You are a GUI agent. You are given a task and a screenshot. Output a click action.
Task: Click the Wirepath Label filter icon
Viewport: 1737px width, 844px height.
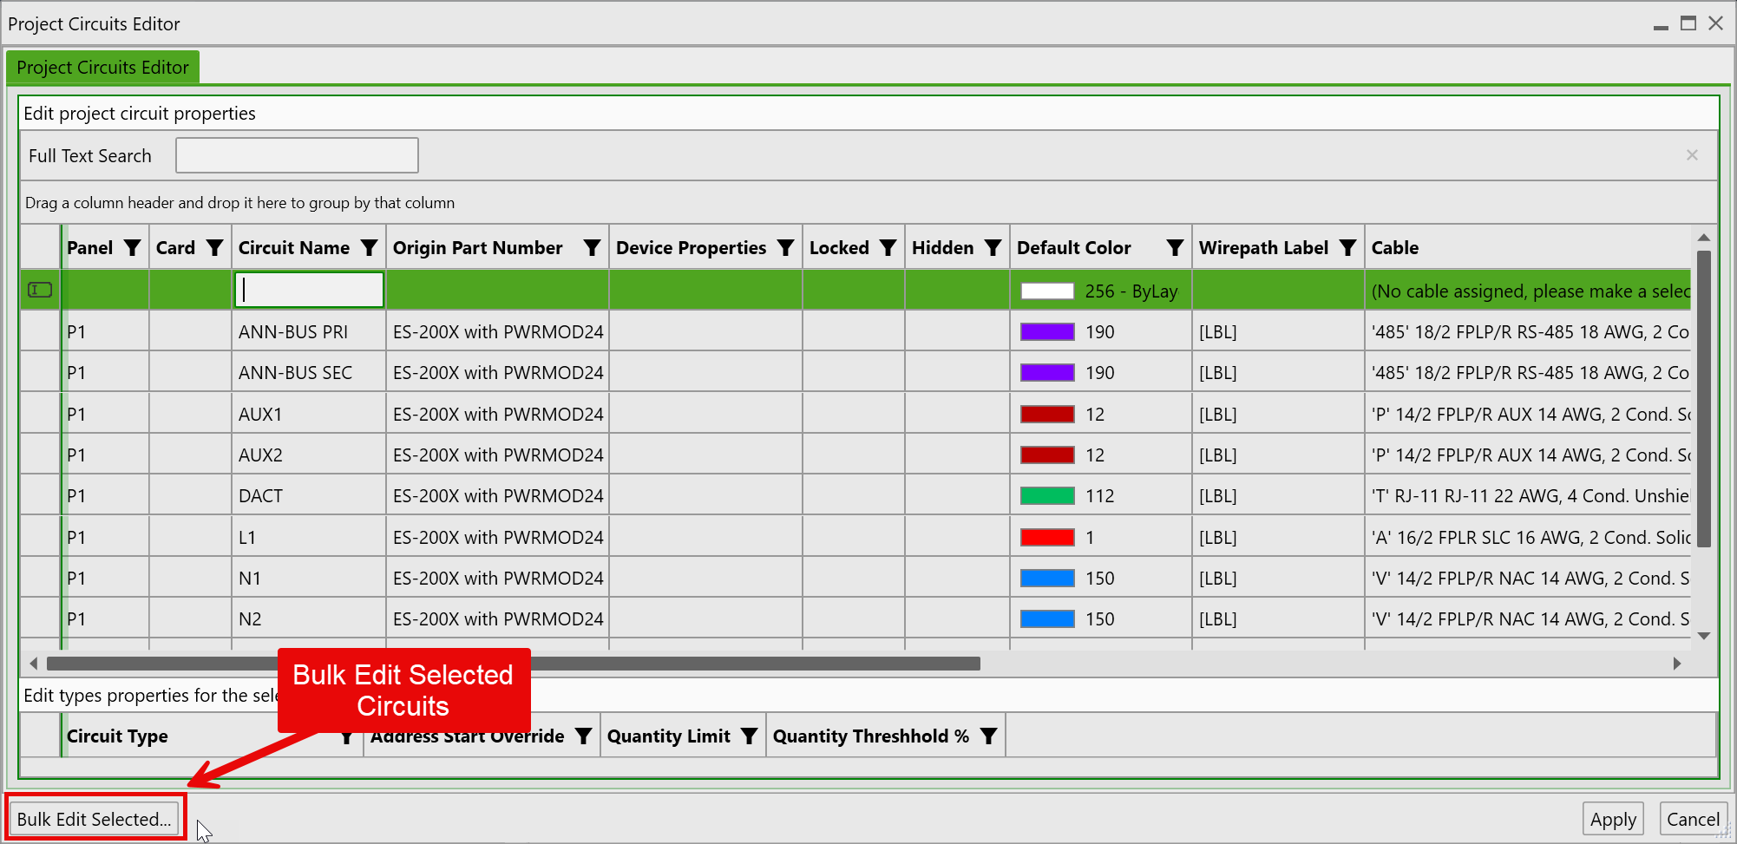pos(1348,247)
